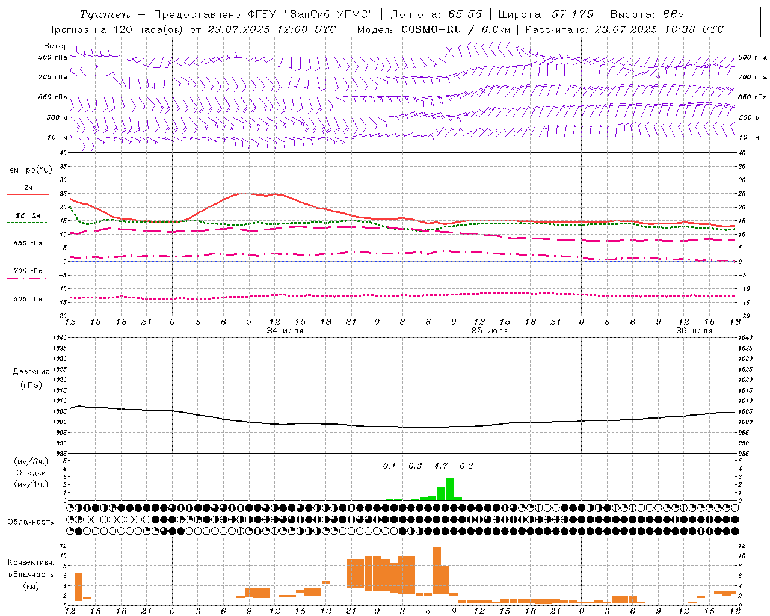Click the 'Облачность' cloud cover label
This screenshot has width=770, height=616.
tap(31, 522)
